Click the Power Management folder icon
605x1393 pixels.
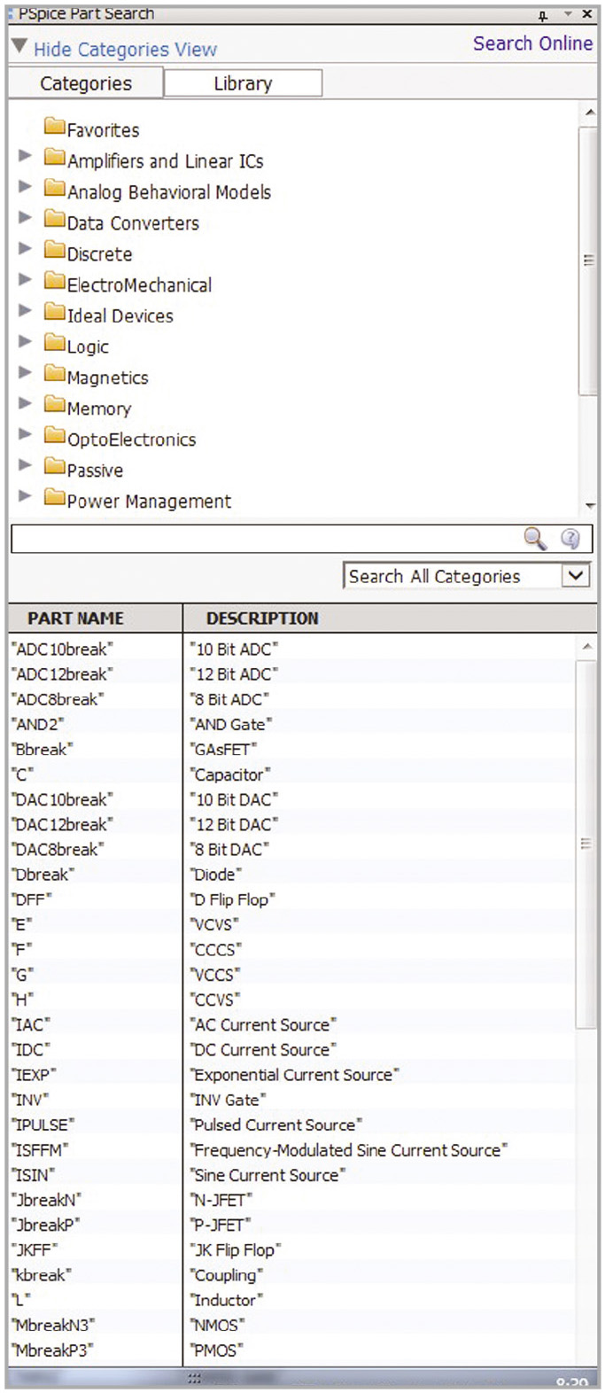coord(55,498)
